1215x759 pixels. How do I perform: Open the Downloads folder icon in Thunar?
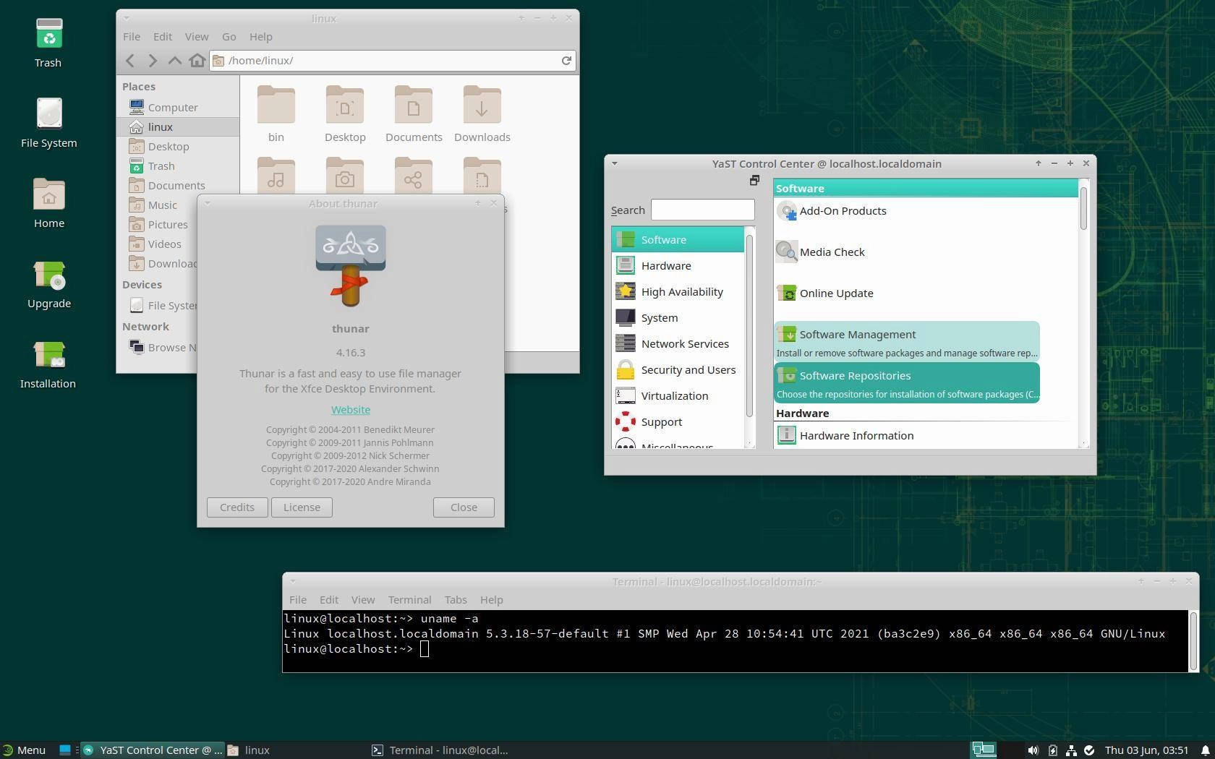(x=482, y=113)
